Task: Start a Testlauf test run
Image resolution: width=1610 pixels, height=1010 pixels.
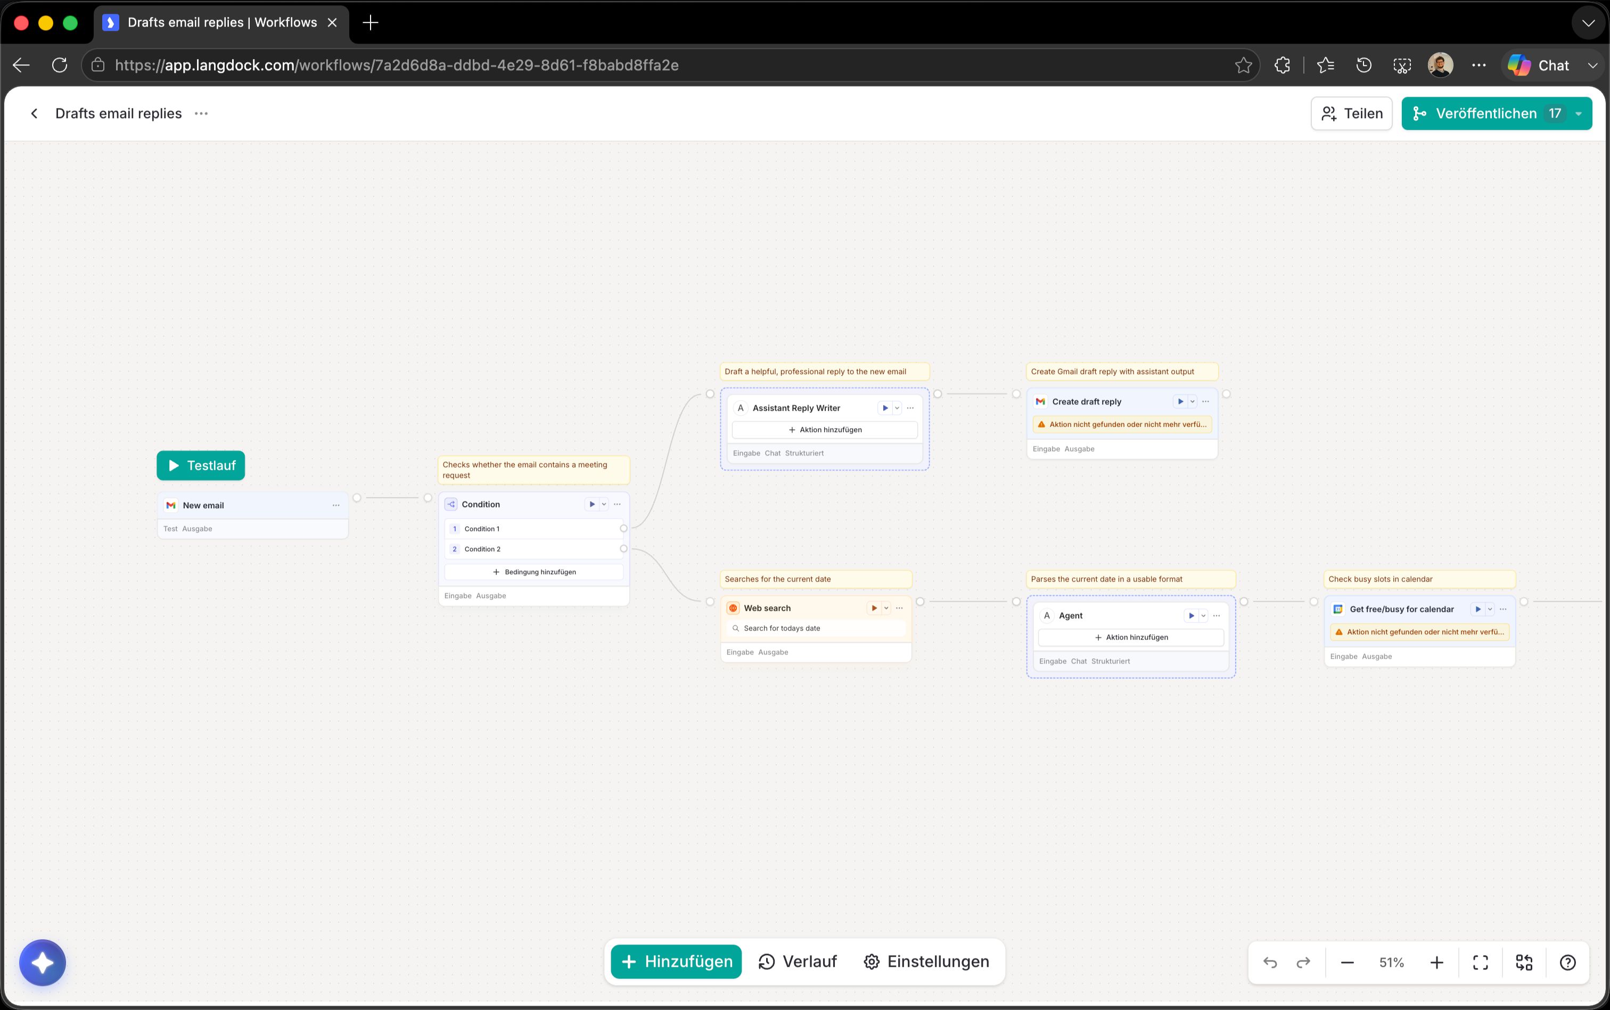Action: 201,466
